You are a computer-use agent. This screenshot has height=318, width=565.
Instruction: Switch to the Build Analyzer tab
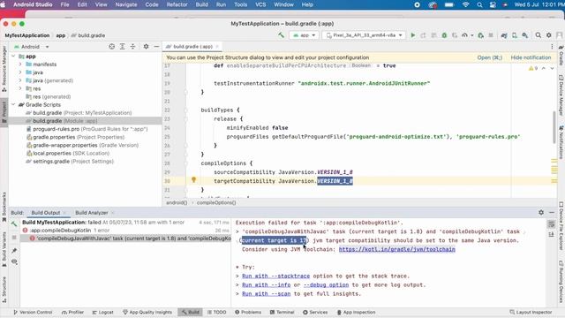click(92, 213)
